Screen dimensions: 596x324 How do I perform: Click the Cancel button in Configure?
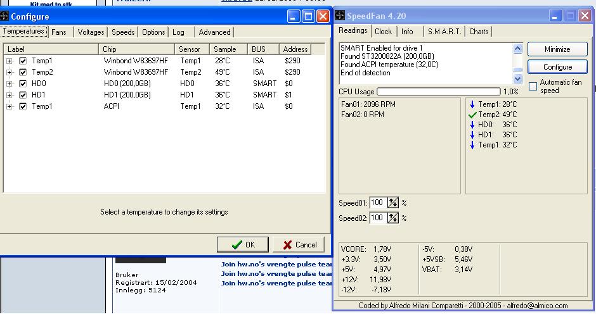pos(299,245)
